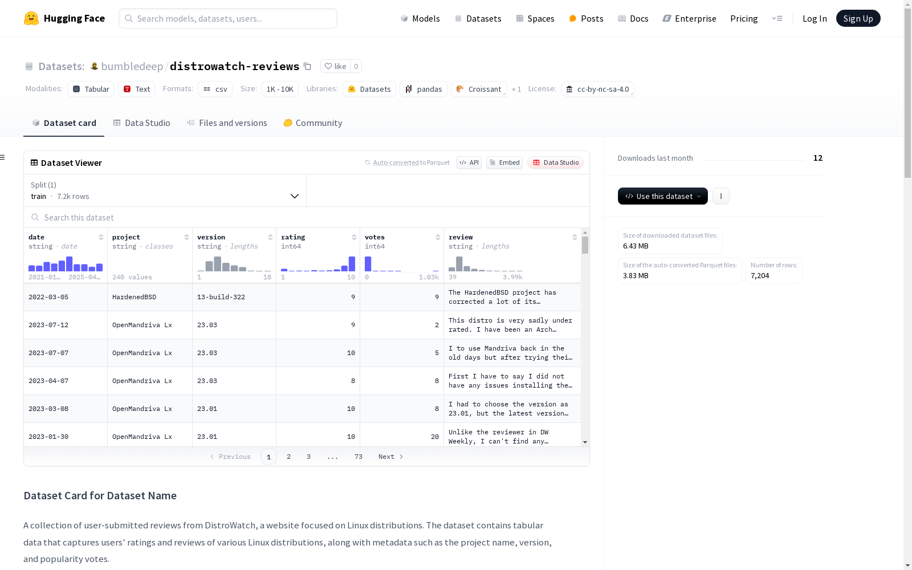Open the Files and versions tab
912x570 pixels.
pos(227,123)
